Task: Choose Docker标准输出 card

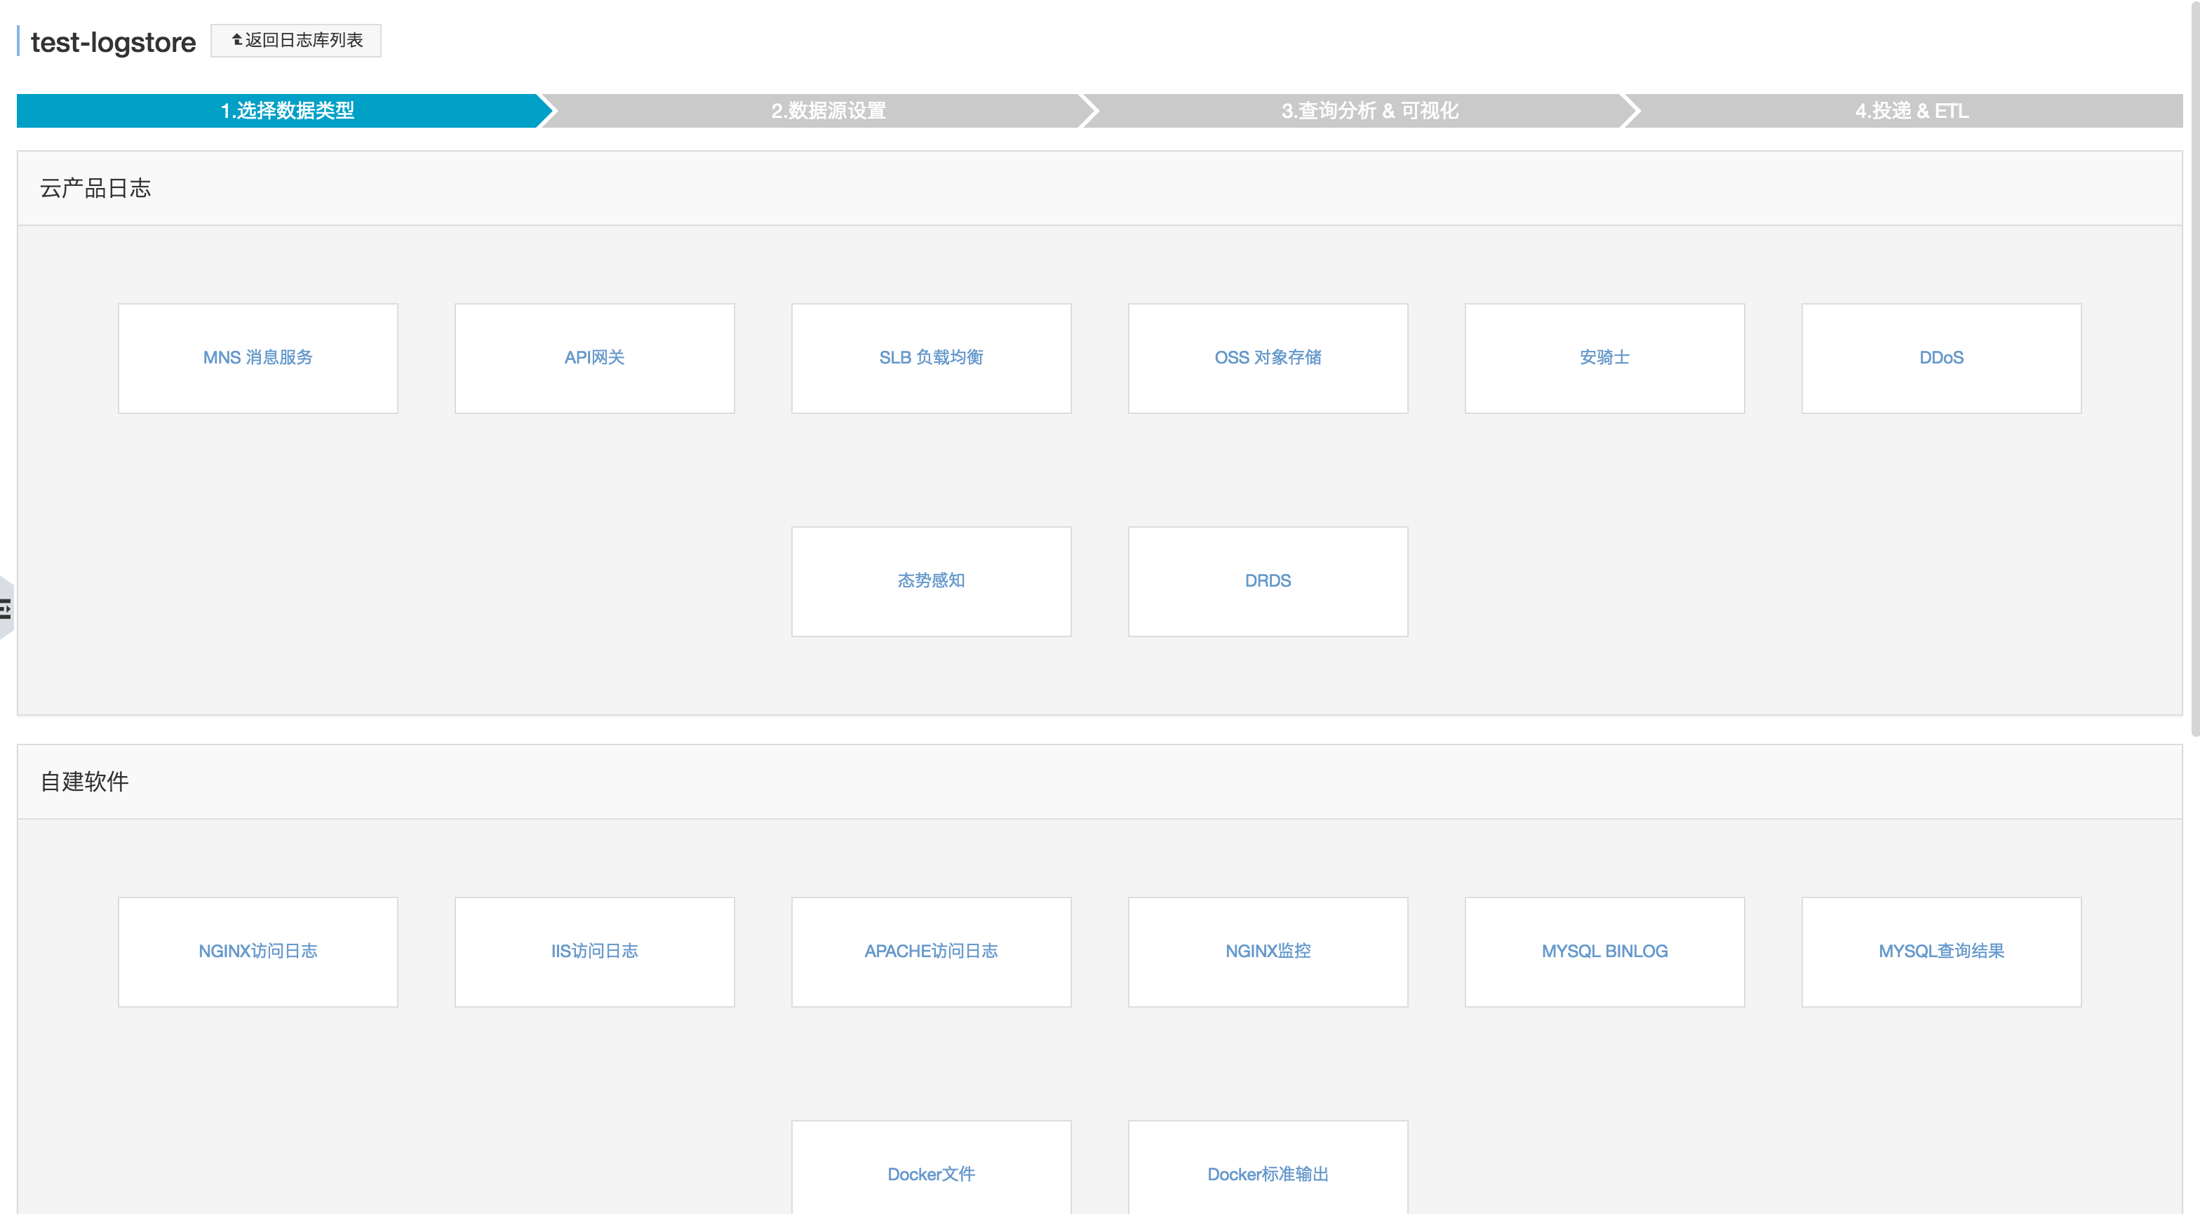Action: (1268, 1168)
